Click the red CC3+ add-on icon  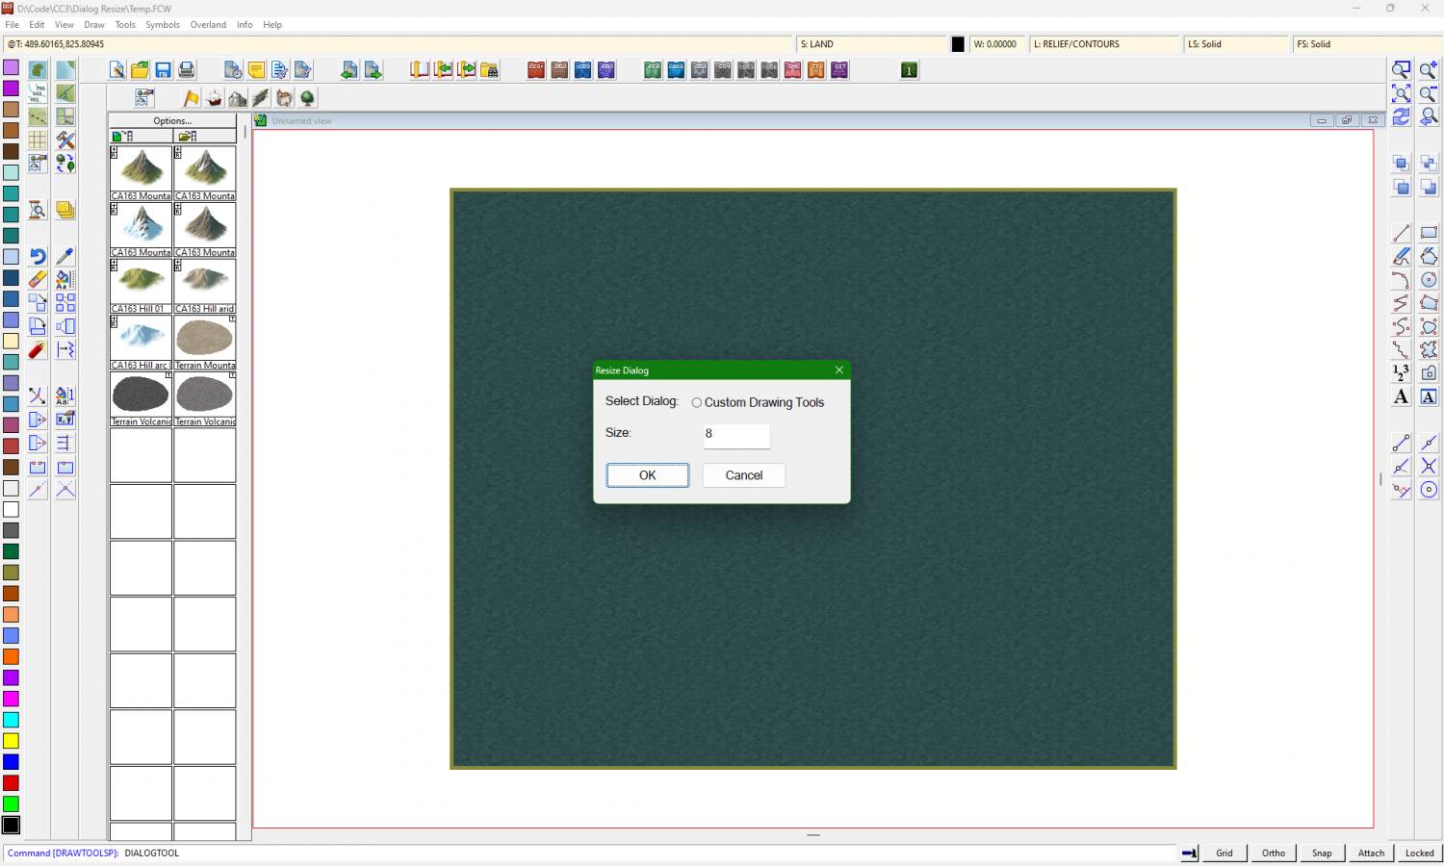[536, 70]
